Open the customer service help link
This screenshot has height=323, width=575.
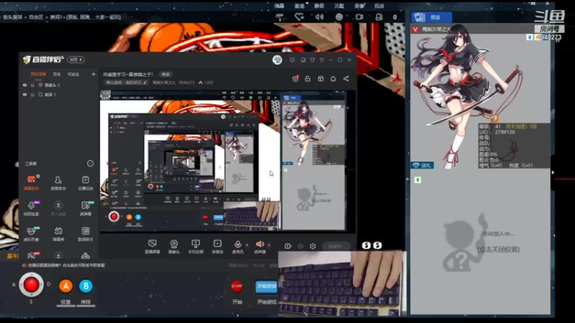click(x=66, y=266)
